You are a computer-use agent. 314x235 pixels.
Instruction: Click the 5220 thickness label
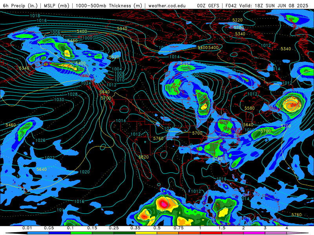click(237, 20)
